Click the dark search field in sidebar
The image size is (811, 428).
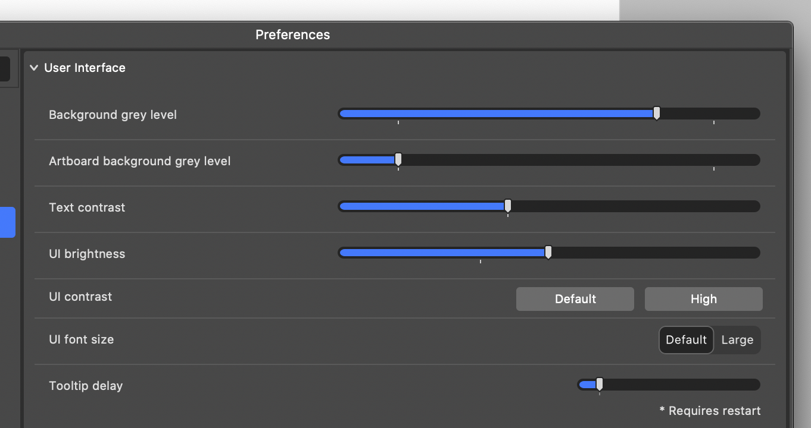5,69
